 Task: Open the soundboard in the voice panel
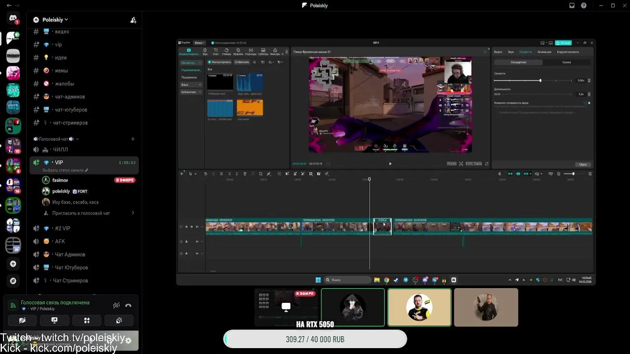click(x=119, y=320)
